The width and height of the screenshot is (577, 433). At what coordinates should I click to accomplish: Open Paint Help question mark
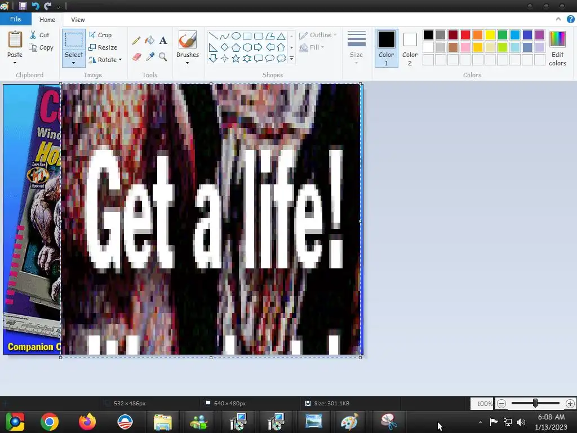coord(570,19)
